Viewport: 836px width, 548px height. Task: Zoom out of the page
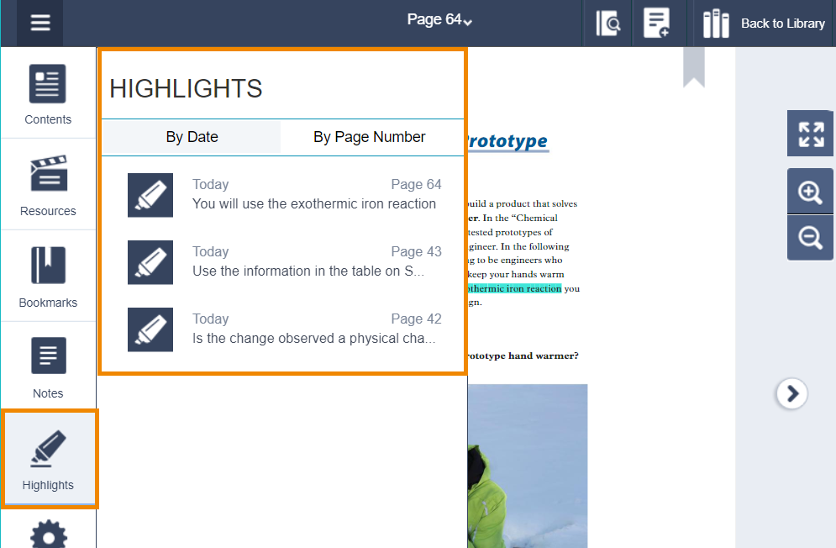pos(810,238)
